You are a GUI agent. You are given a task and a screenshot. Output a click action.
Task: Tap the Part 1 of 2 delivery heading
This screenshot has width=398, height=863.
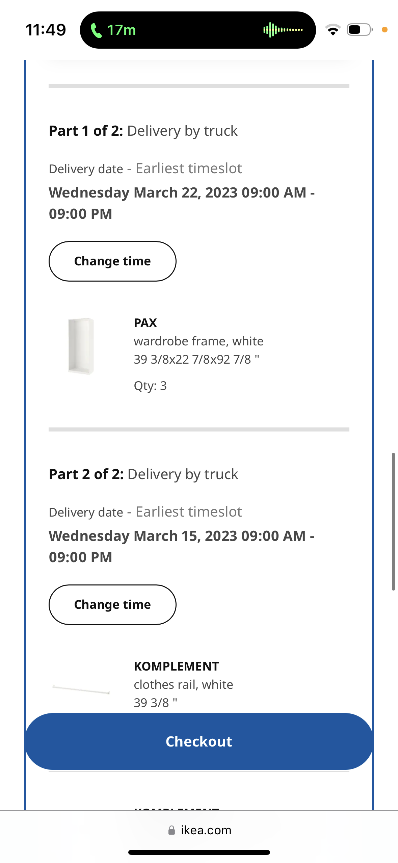point(143,131)
